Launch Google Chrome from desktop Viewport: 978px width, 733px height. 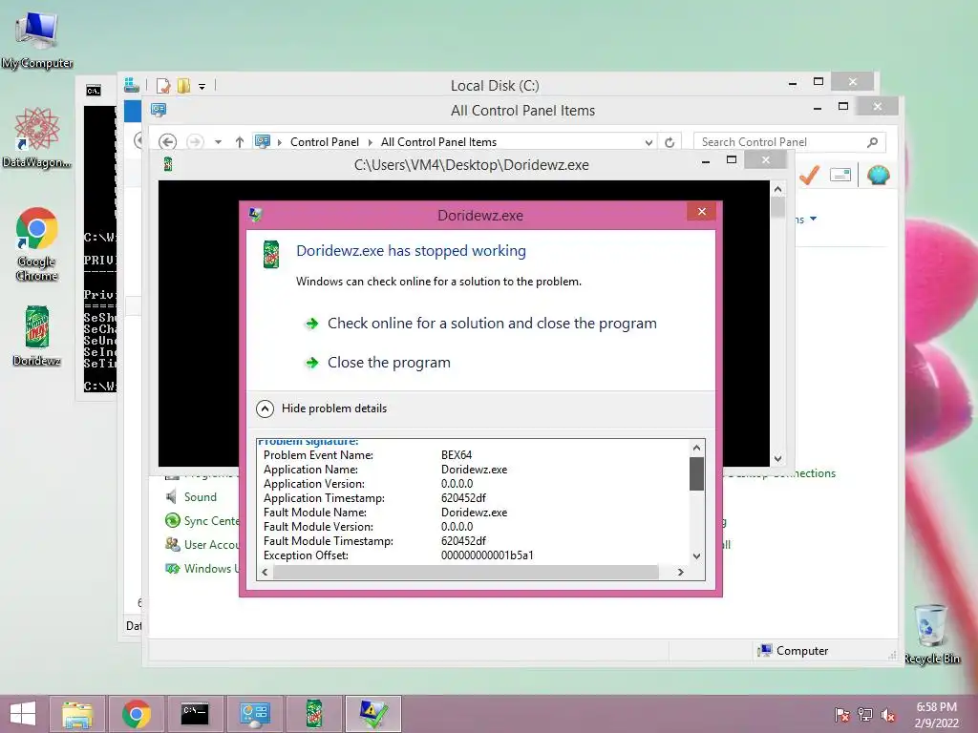point(37,243)
